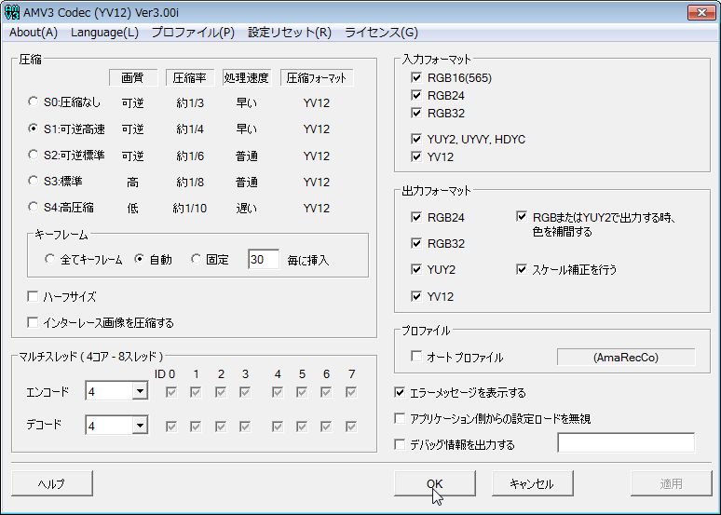Open the Language(L) menu
The width and height of the screenshot is (721, 515).
(104, 33)
